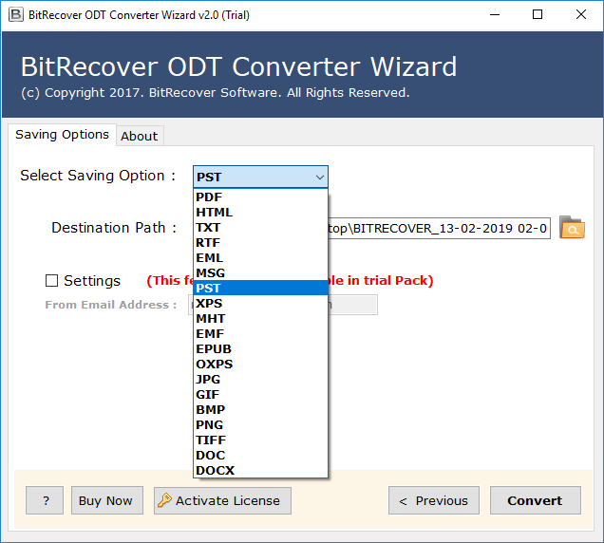Screen dimensions: 604x543
Task: Pick EMF from the format list
Action: 260,333
